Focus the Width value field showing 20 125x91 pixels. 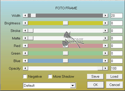tap(117, 16)
